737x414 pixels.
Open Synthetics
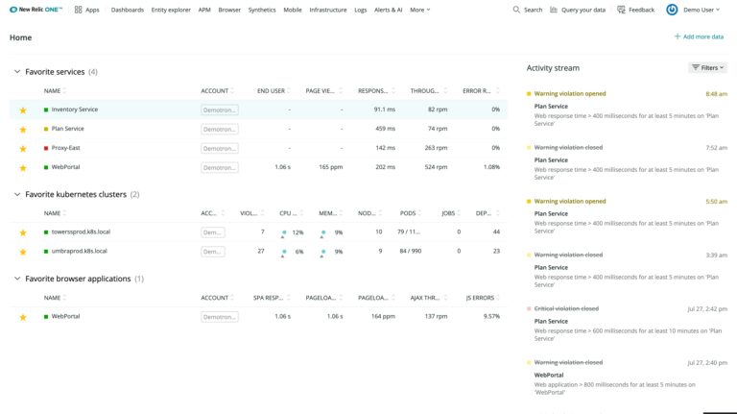pyautogui.click(x=262, y=10)
